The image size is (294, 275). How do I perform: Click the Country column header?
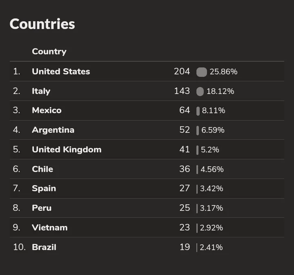(x=49, y=51)
